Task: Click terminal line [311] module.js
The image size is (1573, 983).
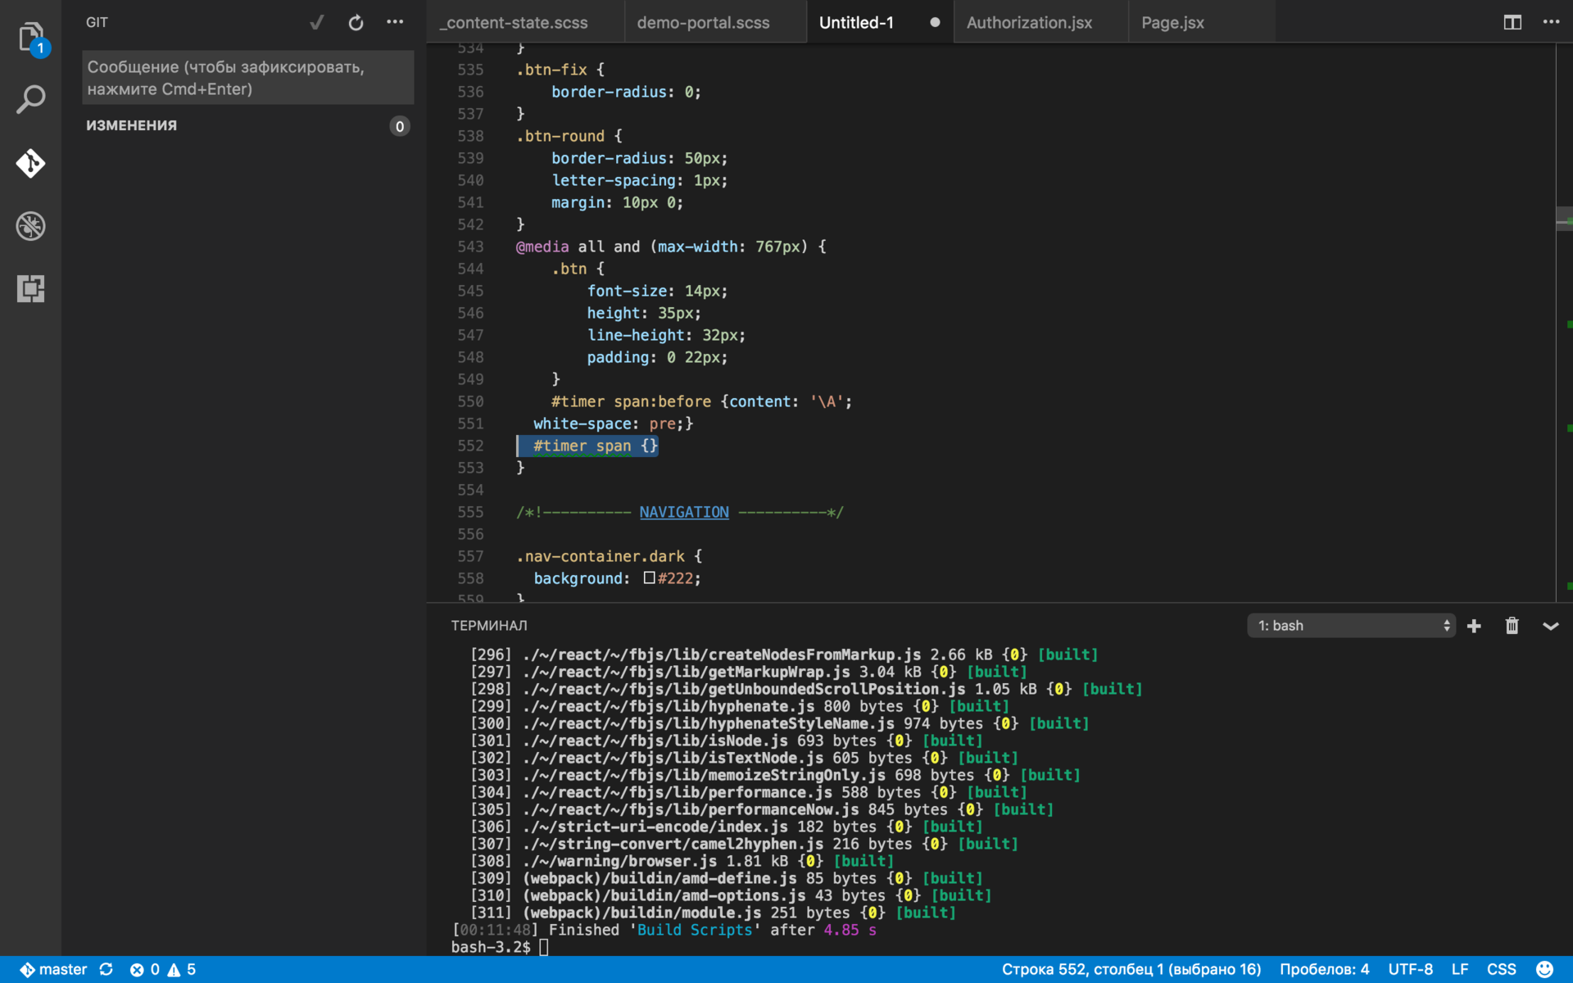Action: click(713, 913)
